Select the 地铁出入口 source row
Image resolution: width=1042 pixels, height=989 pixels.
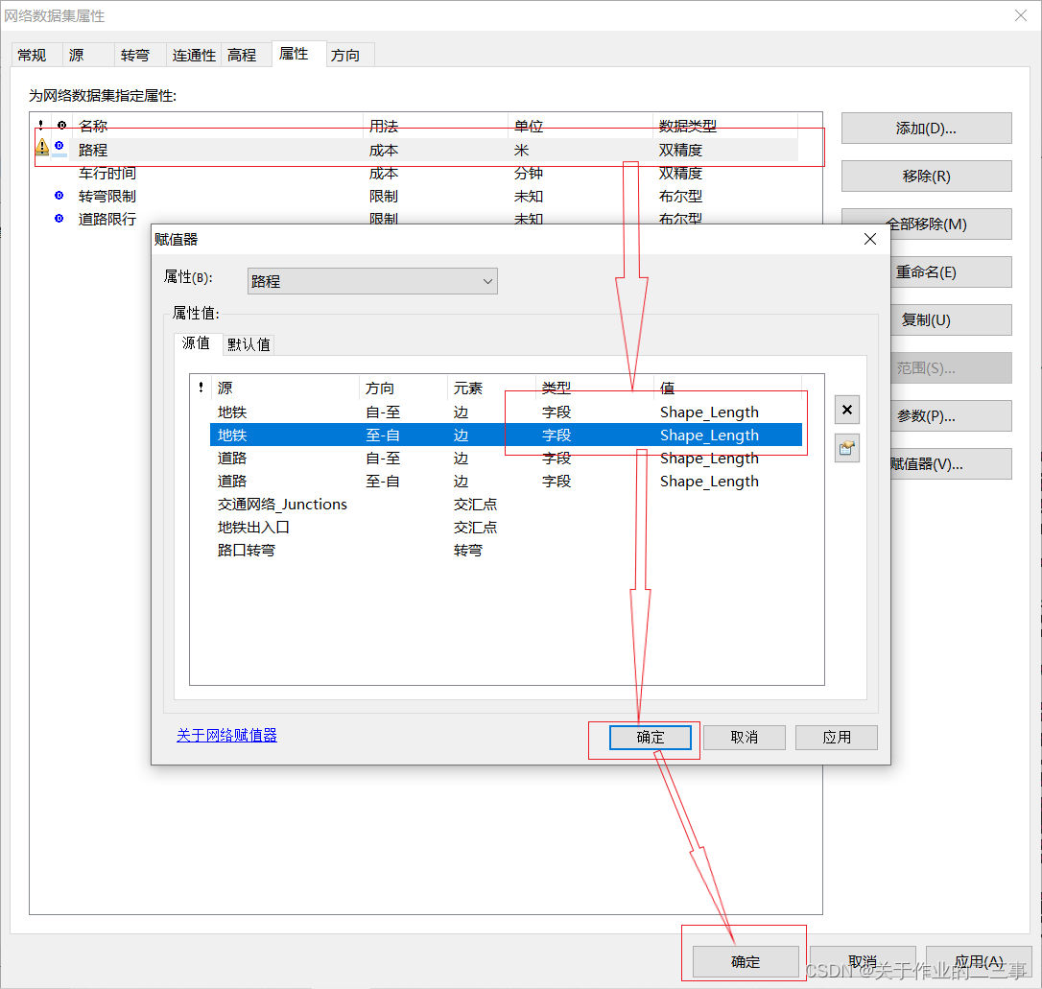(x=507, y=528)
